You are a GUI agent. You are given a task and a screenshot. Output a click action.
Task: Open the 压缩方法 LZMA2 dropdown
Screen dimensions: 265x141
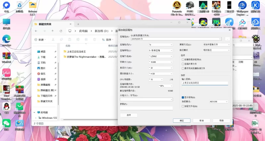161,56
